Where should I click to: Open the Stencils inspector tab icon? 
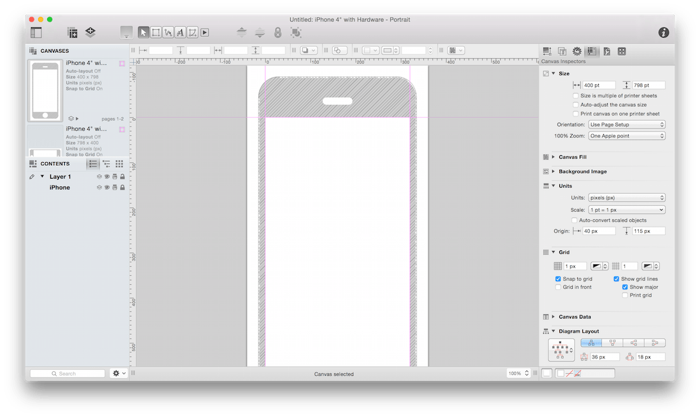tap(622, 51)
